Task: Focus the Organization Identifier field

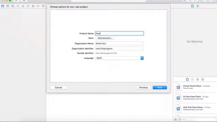Action: click(119, 48)
